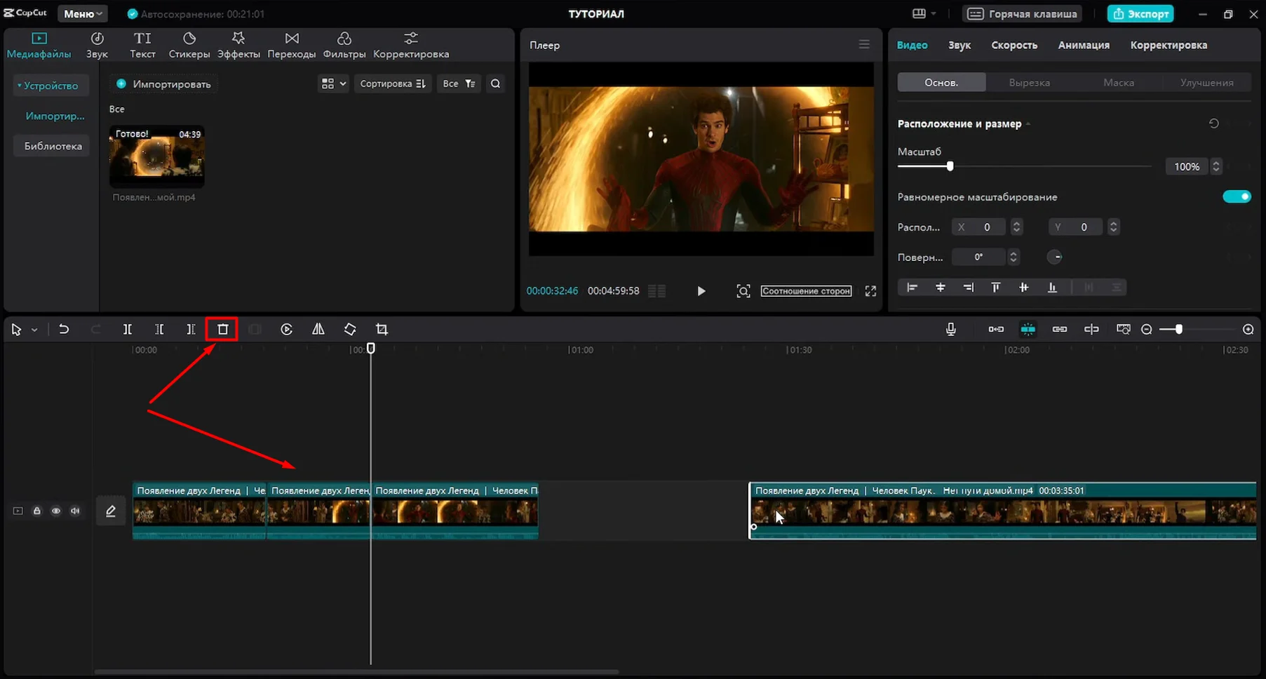This screenshot has height=679, width=1266.
Task: Click the undo arrow icon
Action: click(x=64, y=329)
